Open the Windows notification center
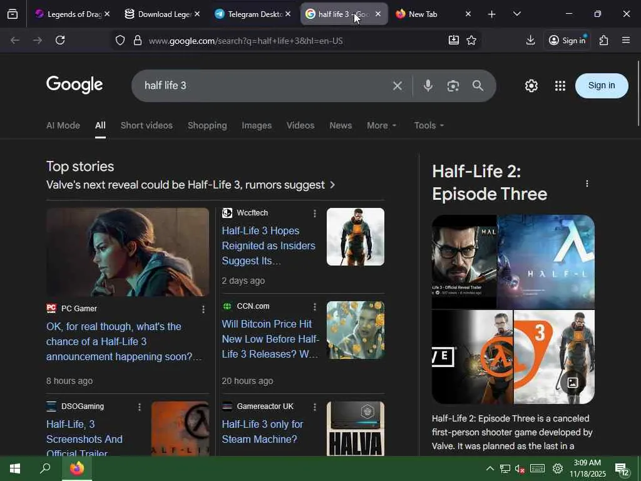The width and height of the screenshot is (641, 481). tap(623, 470)
